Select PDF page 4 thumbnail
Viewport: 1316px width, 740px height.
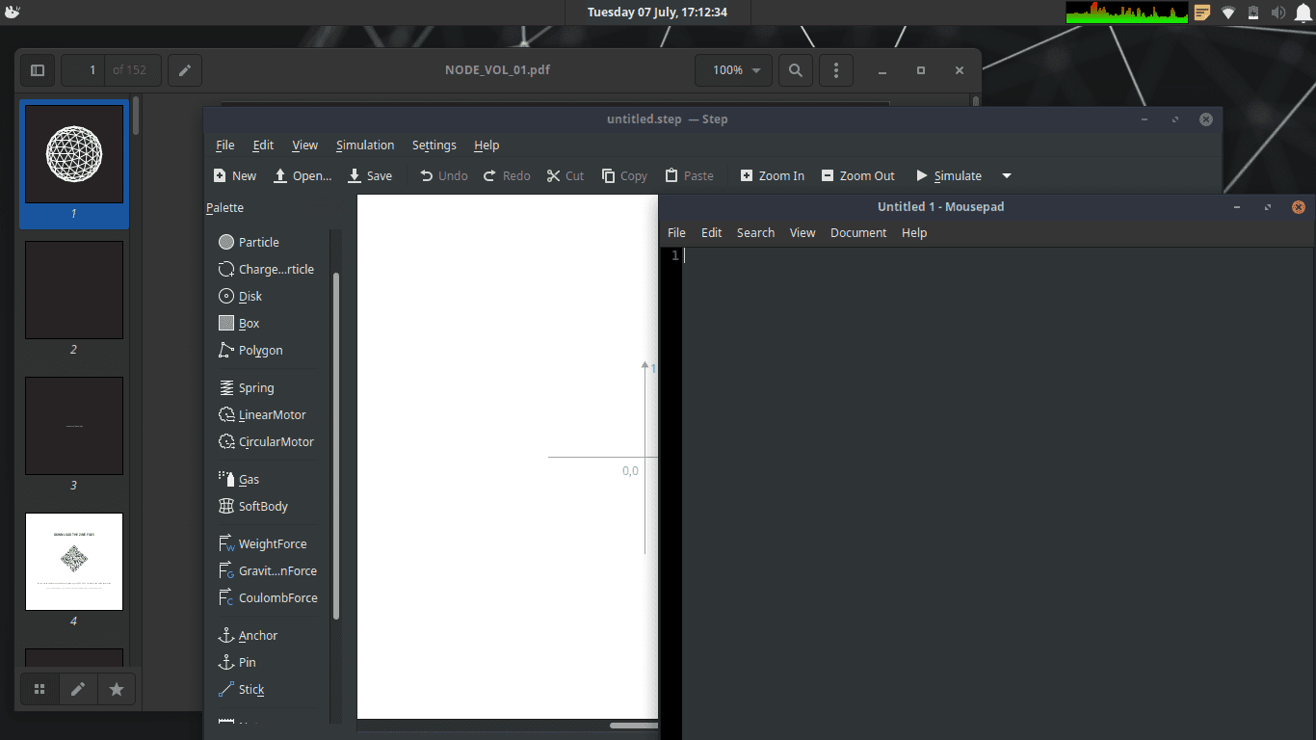[x=74, y=562]
